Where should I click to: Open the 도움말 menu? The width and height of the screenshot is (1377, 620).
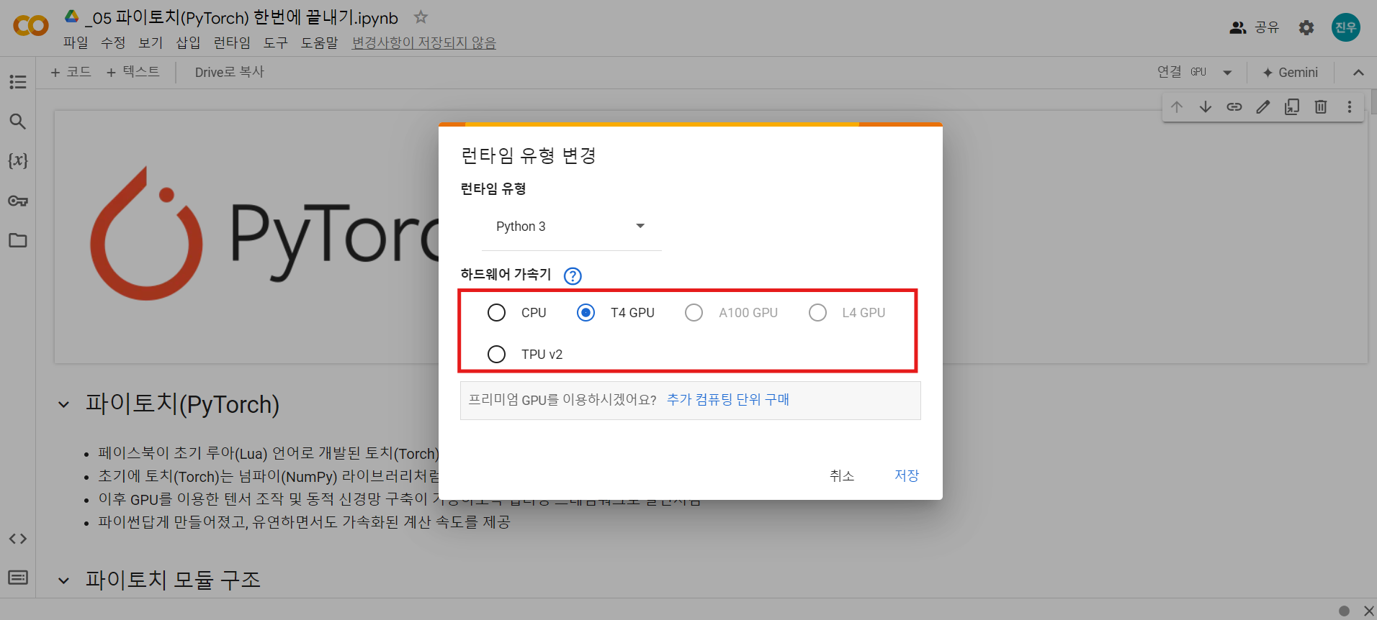(320, 43)
